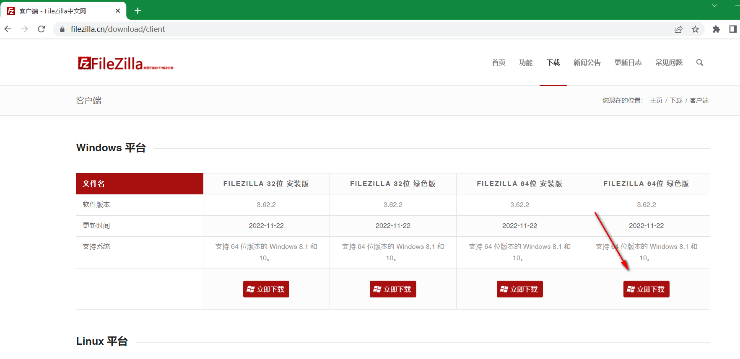The width and height of the screenshot is (740, 359).
Task: Follow the 客户端 breadcrumb link
Action: [699, 101]
